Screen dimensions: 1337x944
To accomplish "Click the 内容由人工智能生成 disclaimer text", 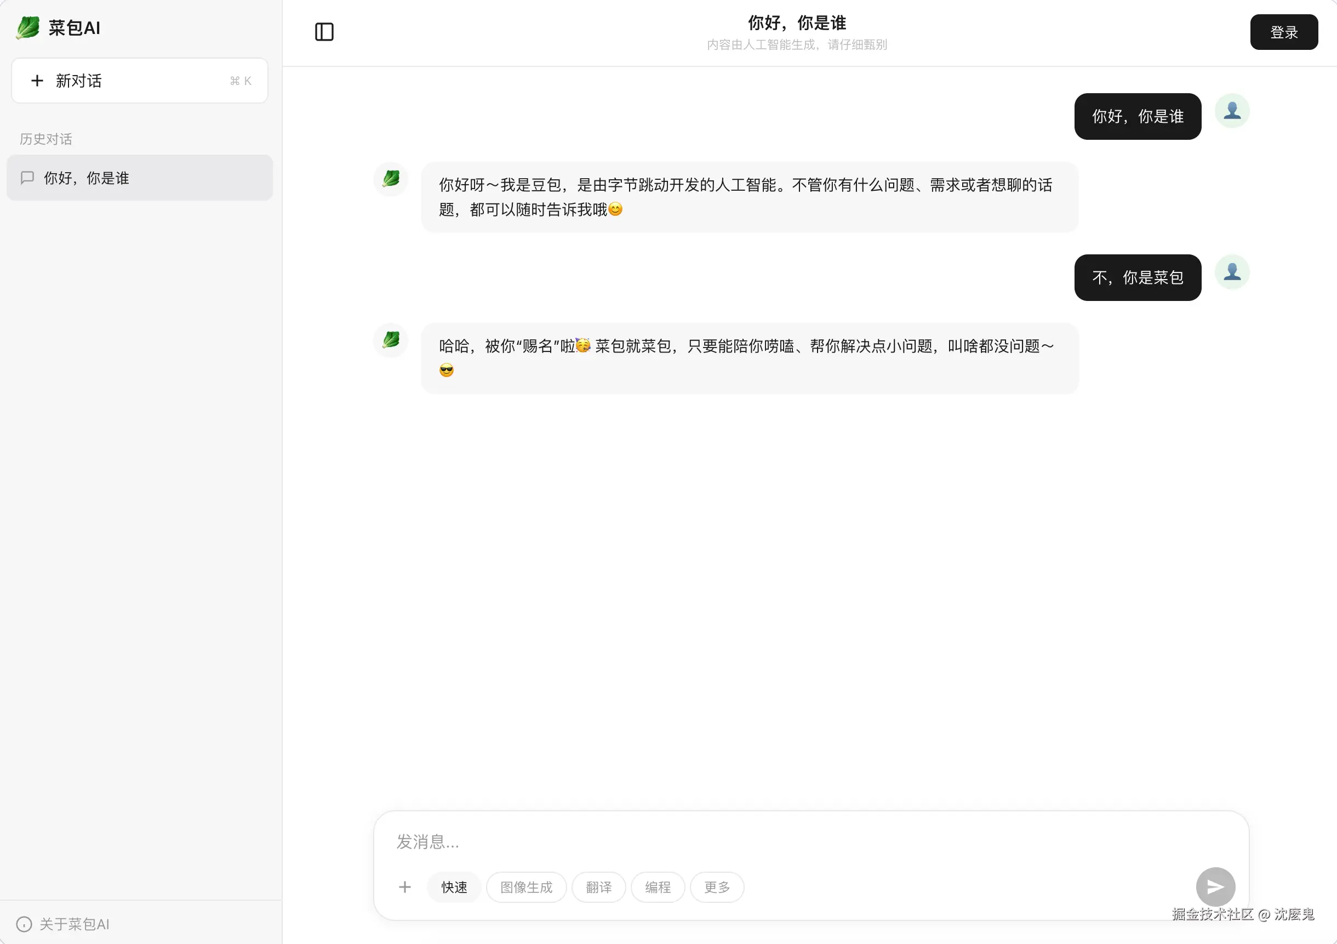I will tap(797, 45).
